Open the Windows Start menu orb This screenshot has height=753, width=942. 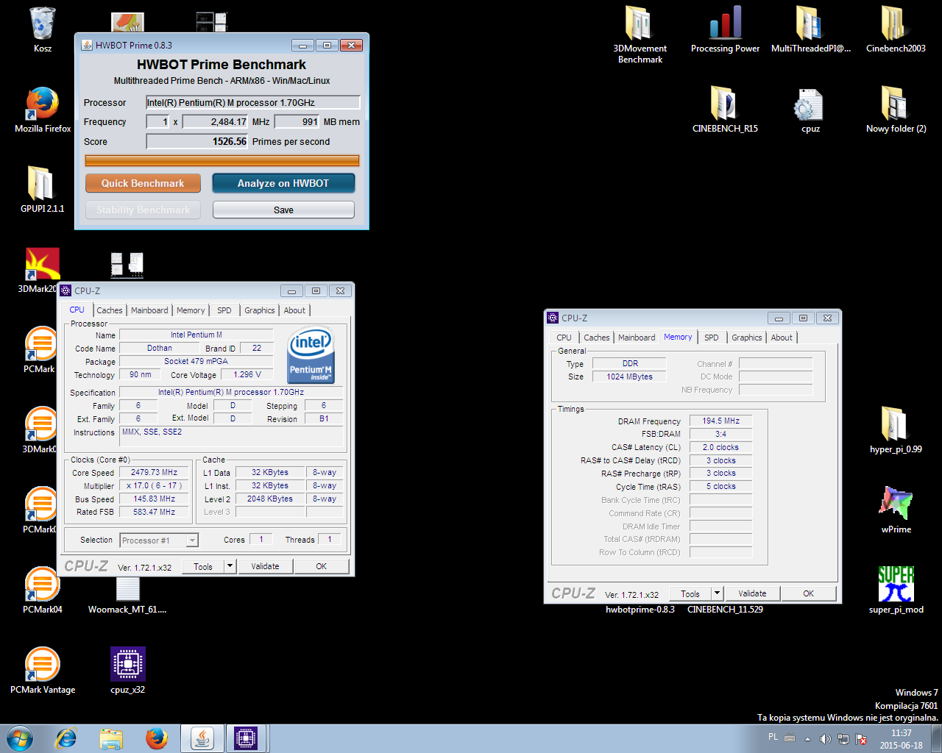20,738
